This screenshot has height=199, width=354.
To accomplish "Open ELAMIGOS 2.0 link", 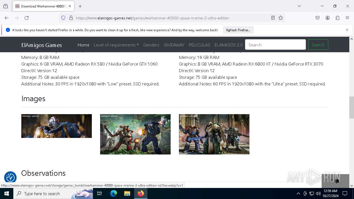I will (x=228, y=45).
